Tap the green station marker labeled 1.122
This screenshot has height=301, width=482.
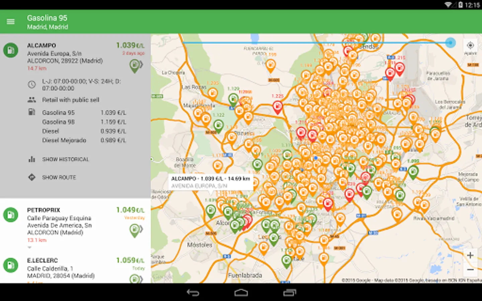click(218, 126)
